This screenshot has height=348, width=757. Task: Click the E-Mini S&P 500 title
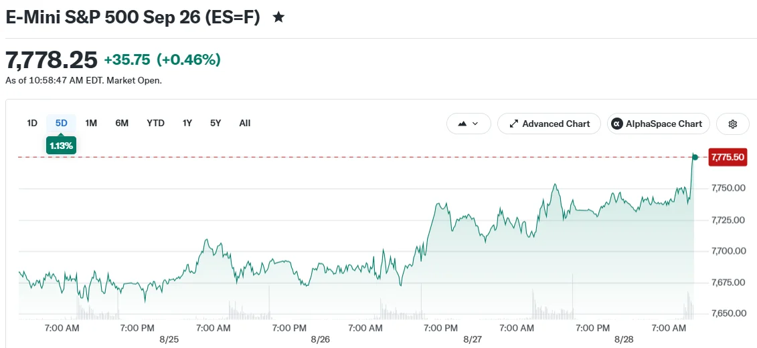pyautogui.click(x=133, y=17)
